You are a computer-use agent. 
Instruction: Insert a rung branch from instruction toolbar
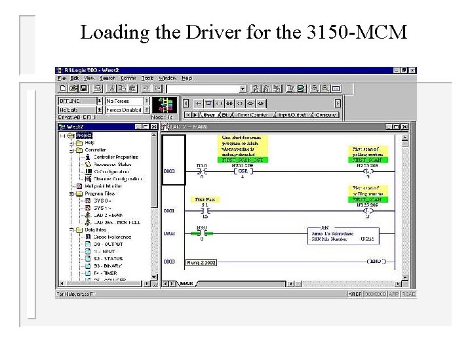[x=208, y=104]
